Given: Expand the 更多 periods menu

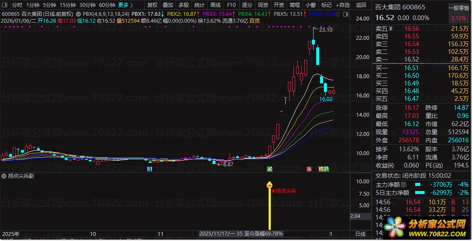Looking at the screenshot, I should coord(125,5).
